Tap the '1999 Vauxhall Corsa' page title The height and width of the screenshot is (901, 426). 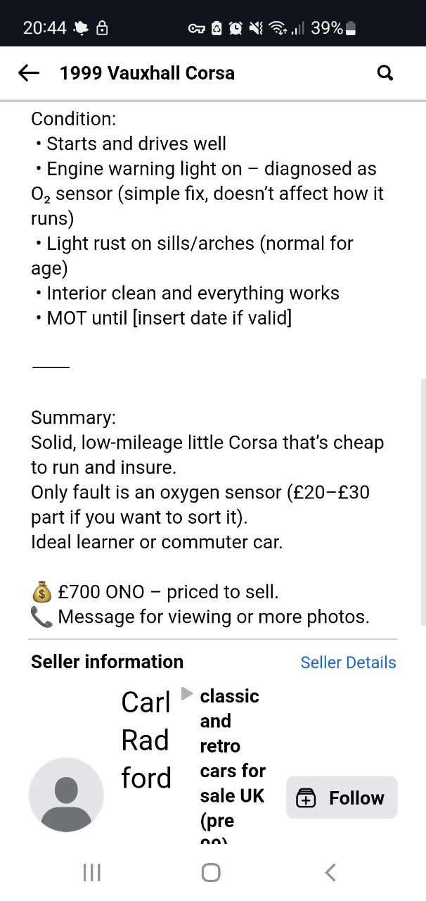pos(147,73)
